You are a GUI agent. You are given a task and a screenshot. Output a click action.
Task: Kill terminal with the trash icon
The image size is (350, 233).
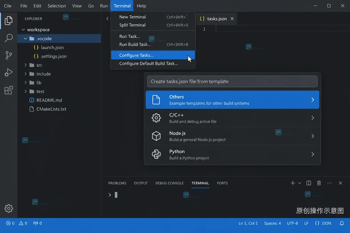319,183
